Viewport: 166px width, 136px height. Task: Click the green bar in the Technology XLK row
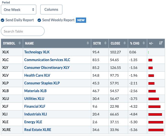coord(148,52)
